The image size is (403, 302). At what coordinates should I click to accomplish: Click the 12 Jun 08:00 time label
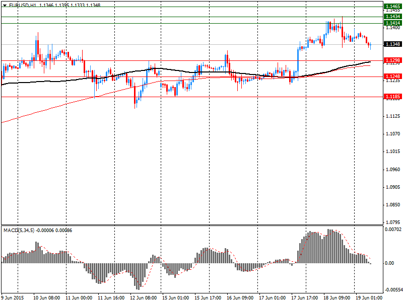[x=144, y=298]
